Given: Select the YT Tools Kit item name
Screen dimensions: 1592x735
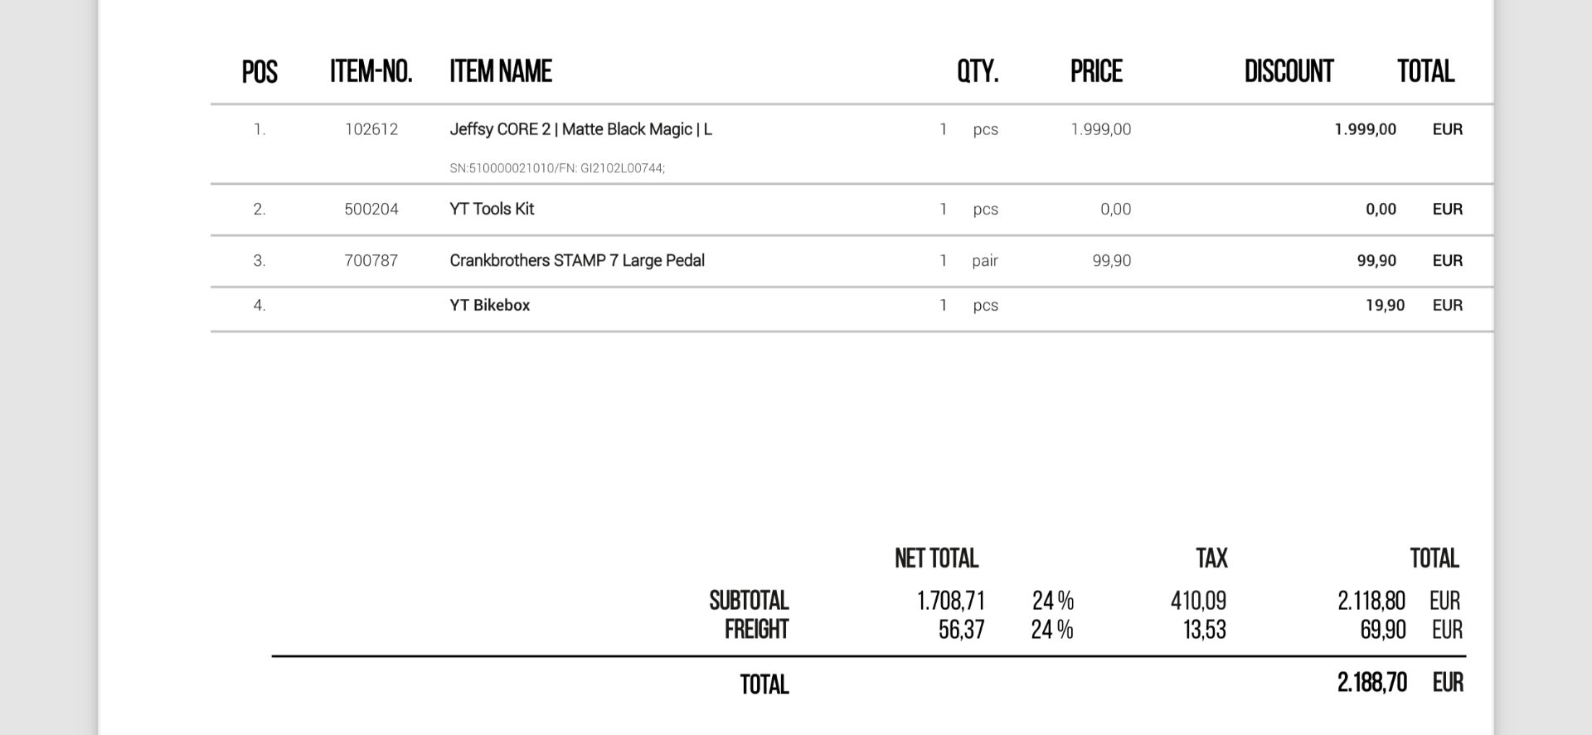Looking at the screenshot, I should (492, 209).
